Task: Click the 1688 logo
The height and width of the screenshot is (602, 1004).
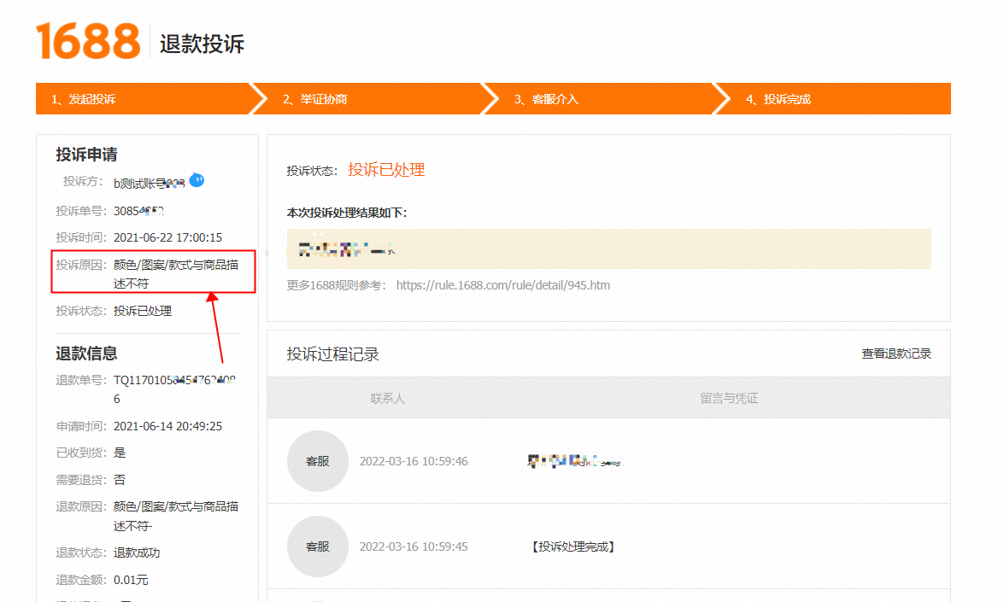Action: click(87, 41)
